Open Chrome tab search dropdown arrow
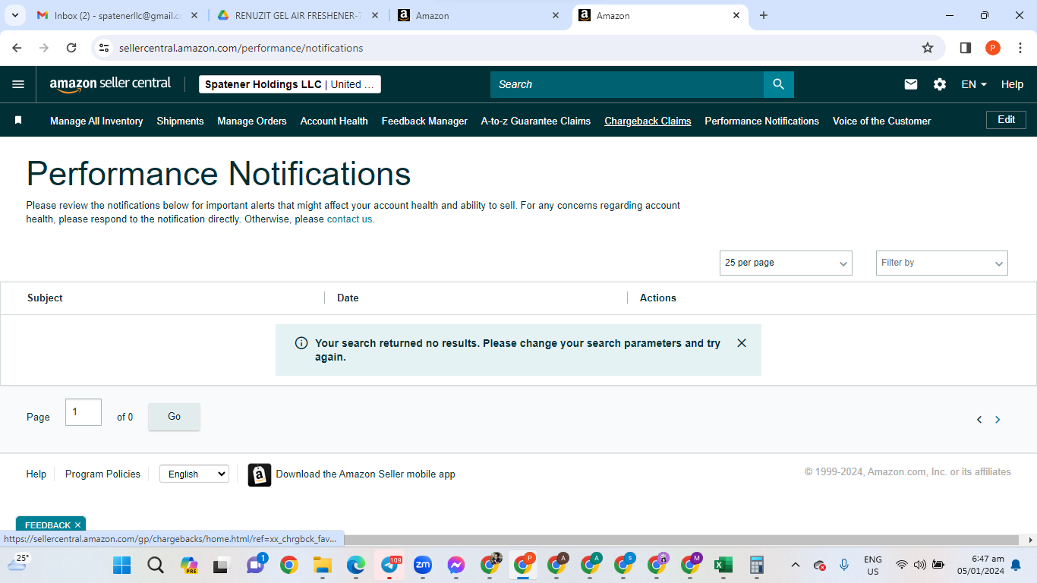Image resolution: width=1037 pixels, height=583 pixels. point(16,15)
